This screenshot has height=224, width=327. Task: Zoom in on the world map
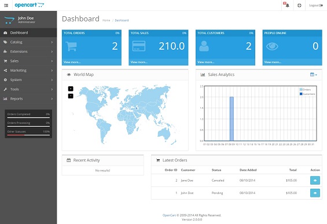pos(71,89)
